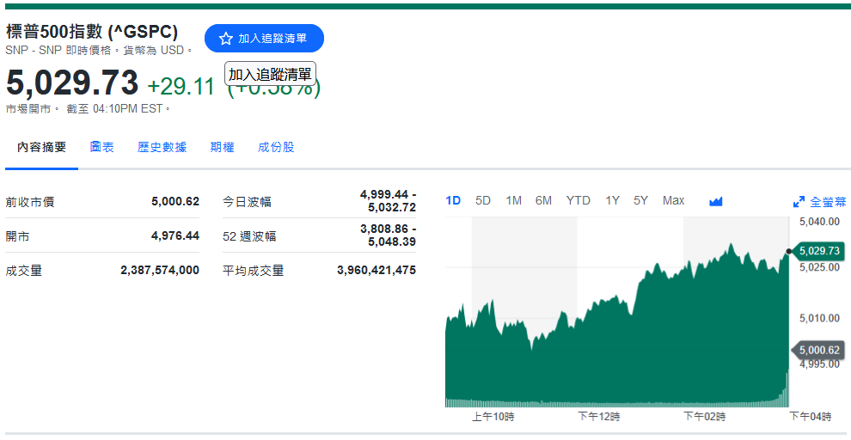Image resolution: width=851 pixels, height=440 pixels.
Task: Switch chart range to 5D
Action: [483, 200]
